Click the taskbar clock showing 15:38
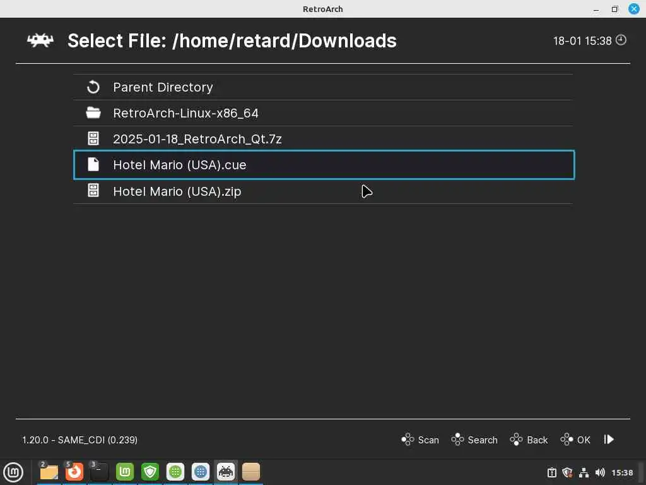This screenshot has height=485, width=646. pos(622,472)
